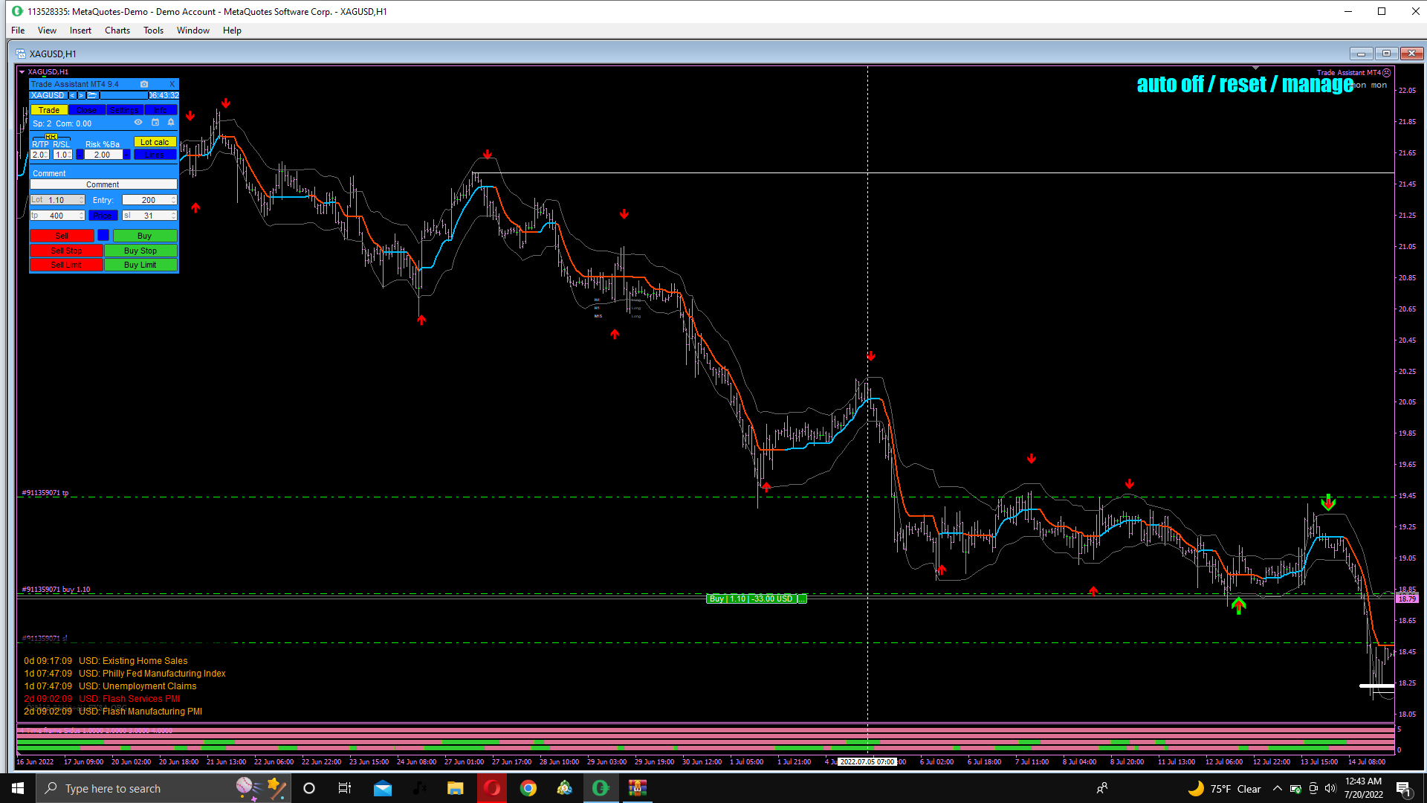Viewport: 1427px width, 803px height.
Task: Click the minus button to decrease risk percent
Action: point(80,155)
